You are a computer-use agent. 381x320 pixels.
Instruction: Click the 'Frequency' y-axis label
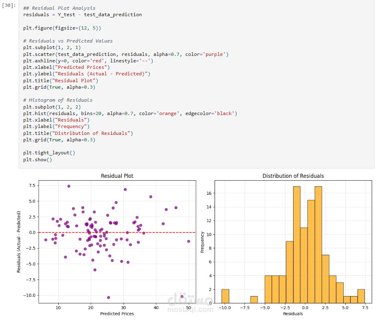[x=202, y=242]
